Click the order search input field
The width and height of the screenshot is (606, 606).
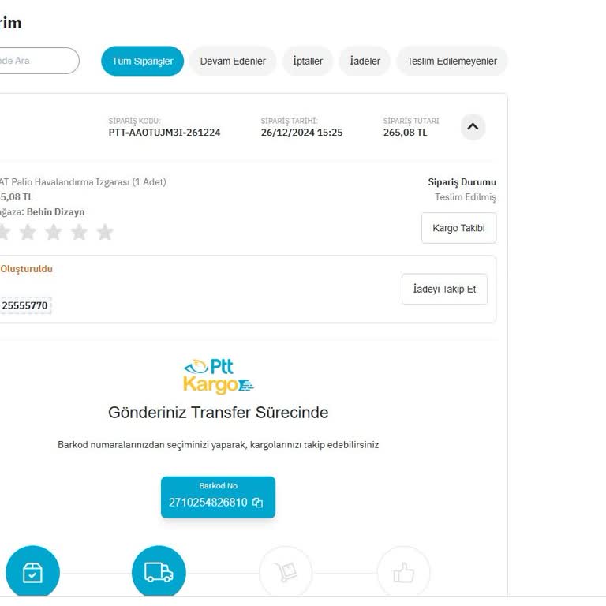pyautogui.click(x=38, y=61)
